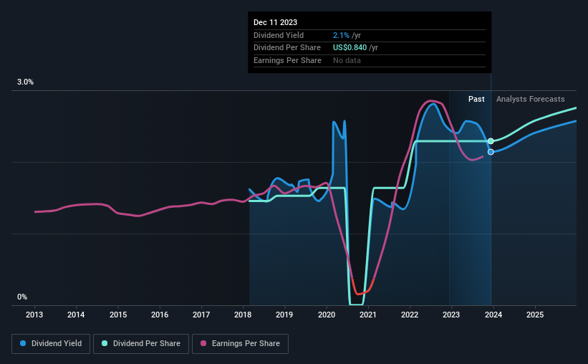Select the 2018 label on the time axis
Screen dimensions: 588x364
coord(243,315)
